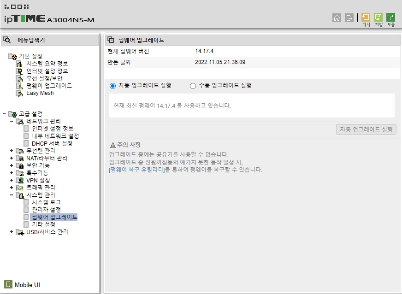The width and height of the screenshot is (402, 294).
Task: Click the ipTIME A3004NS-M logo
Action: click(x=49, y=19)
